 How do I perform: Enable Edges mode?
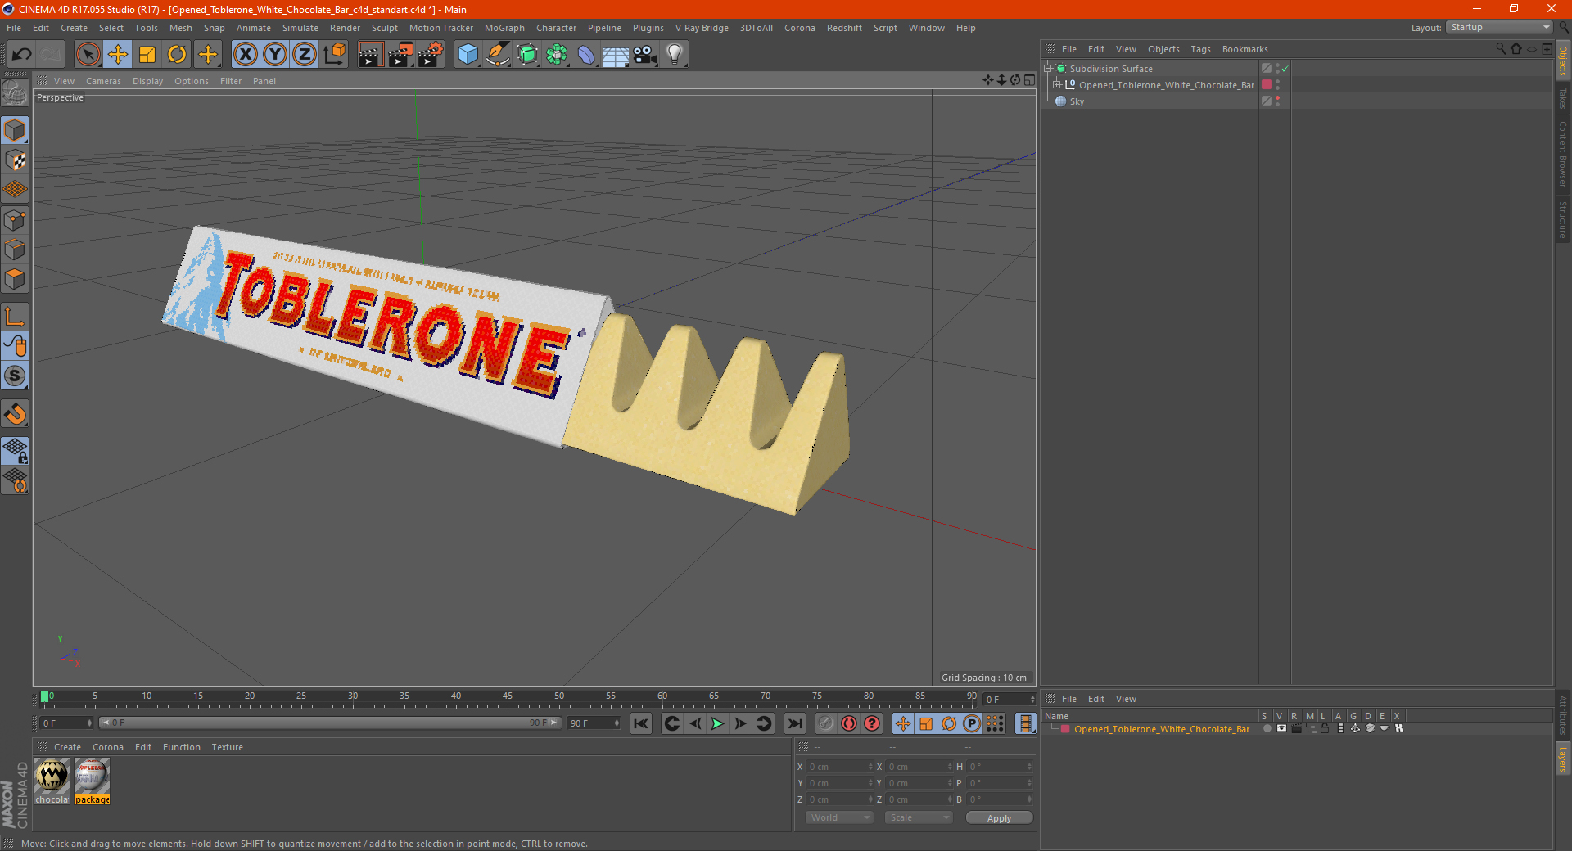click(x=15, y=250)
